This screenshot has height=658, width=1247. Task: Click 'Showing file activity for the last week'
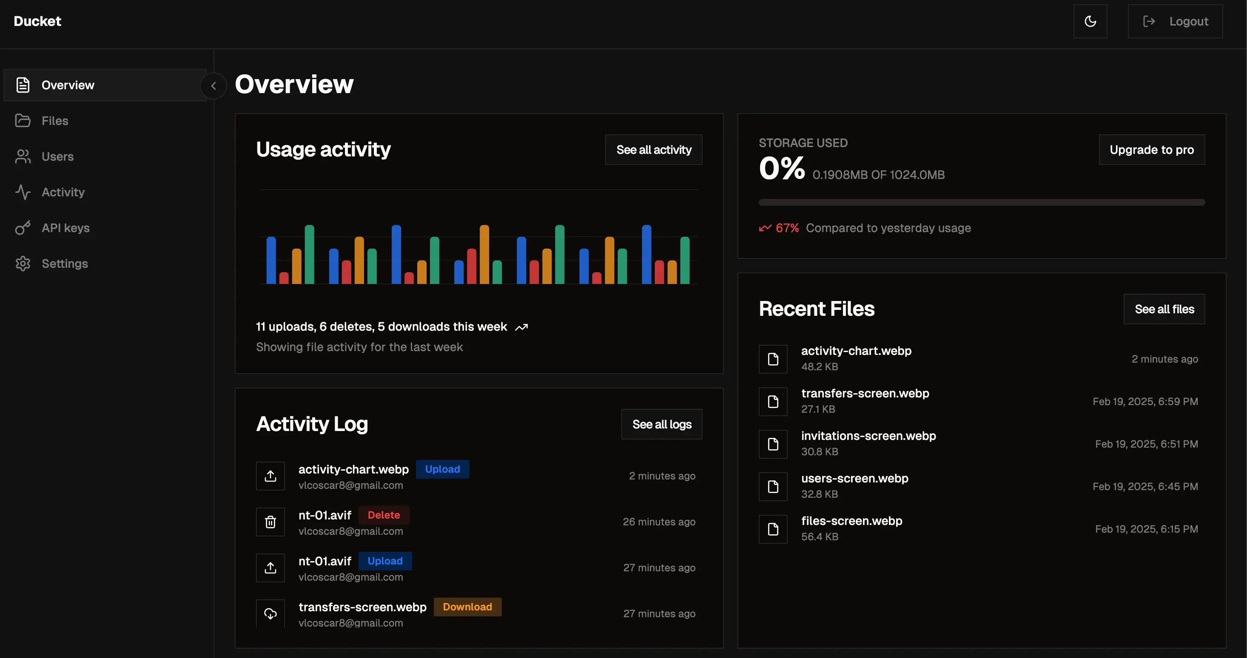click(x=359, y=347)
